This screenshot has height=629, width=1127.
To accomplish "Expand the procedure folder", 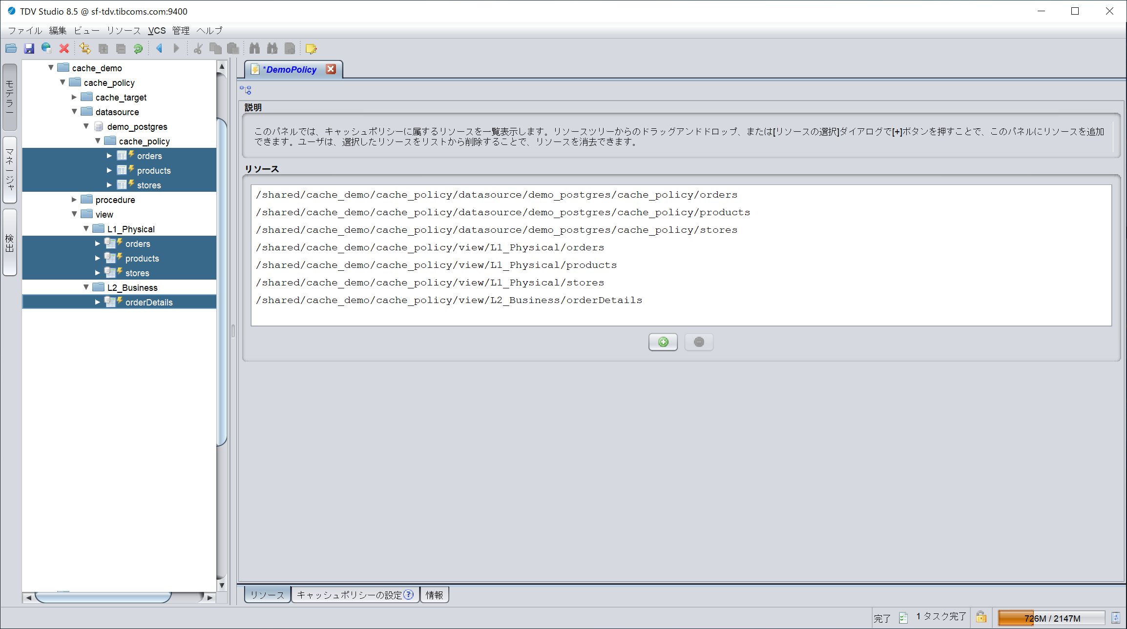I will pos(74,200).
